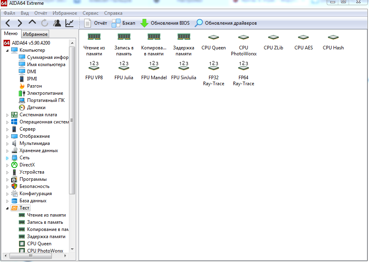
Task: Collapse the Тест tree node
Action: (7, 208)
